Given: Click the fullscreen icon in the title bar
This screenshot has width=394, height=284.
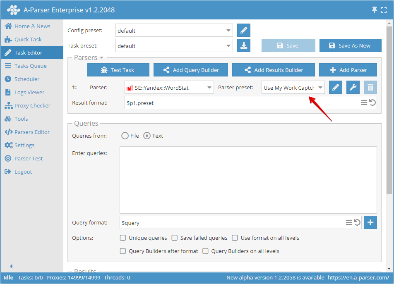Looking at the screenshot, I should (x=384, y=9).
